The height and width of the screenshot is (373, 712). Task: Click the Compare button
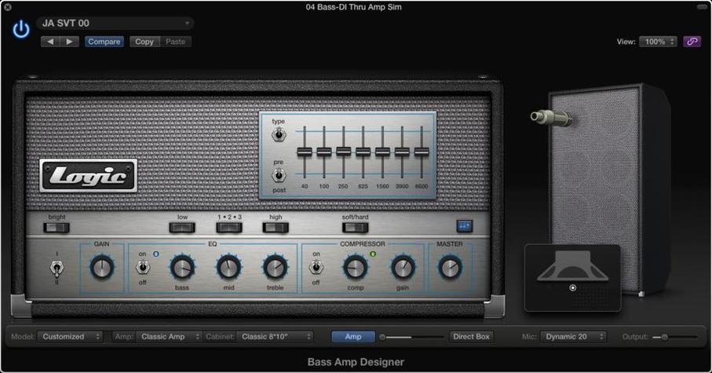[104, 42]
